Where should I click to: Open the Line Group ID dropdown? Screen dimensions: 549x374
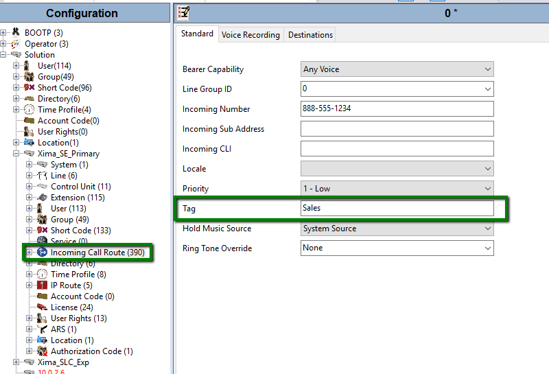pos(487,89)
